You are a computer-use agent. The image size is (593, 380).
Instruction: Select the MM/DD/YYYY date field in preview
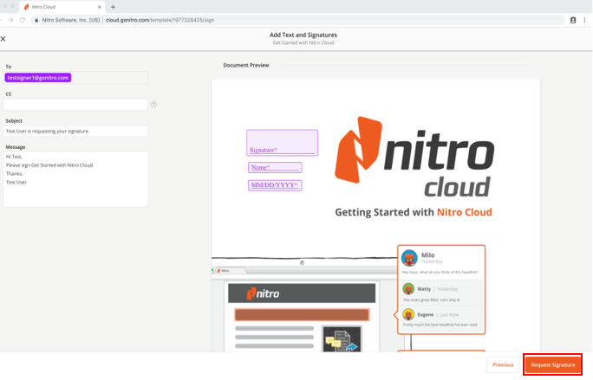(x=275, y=185)
